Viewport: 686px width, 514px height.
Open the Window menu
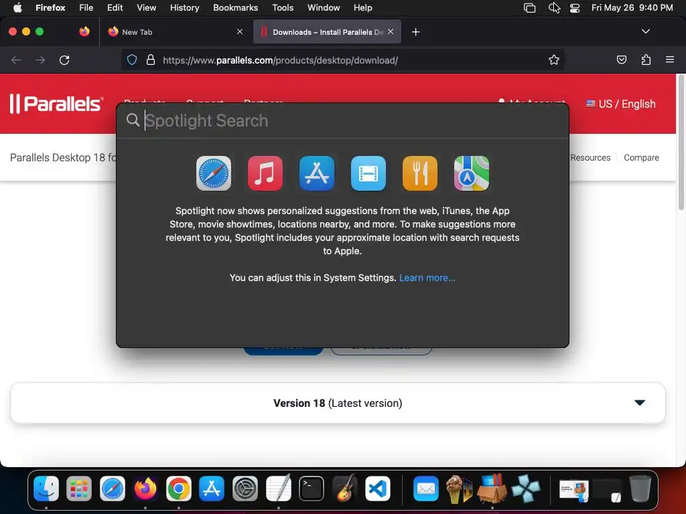[324, 8]
